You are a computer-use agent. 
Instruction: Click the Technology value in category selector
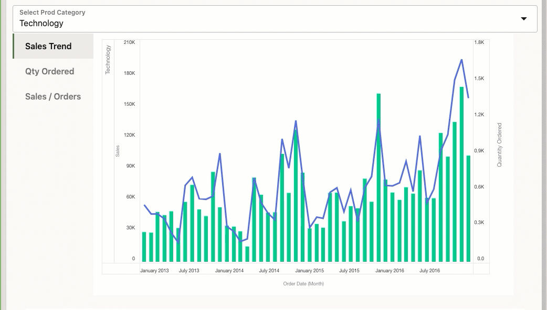coord(41,24)
